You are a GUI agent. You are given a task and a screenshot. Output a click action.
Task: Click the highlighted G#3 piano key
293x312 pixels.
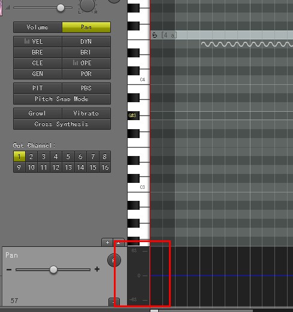134,115
